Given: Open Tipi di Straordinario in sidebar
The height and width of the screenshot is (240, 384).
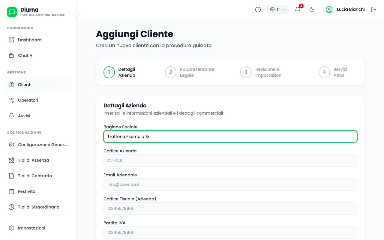Looking at the screenshot, I should click(x=38, y=207).
